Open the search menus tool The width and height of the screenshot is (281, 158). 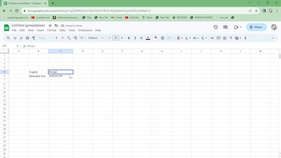pyautogui.click(x=8, y=38)
